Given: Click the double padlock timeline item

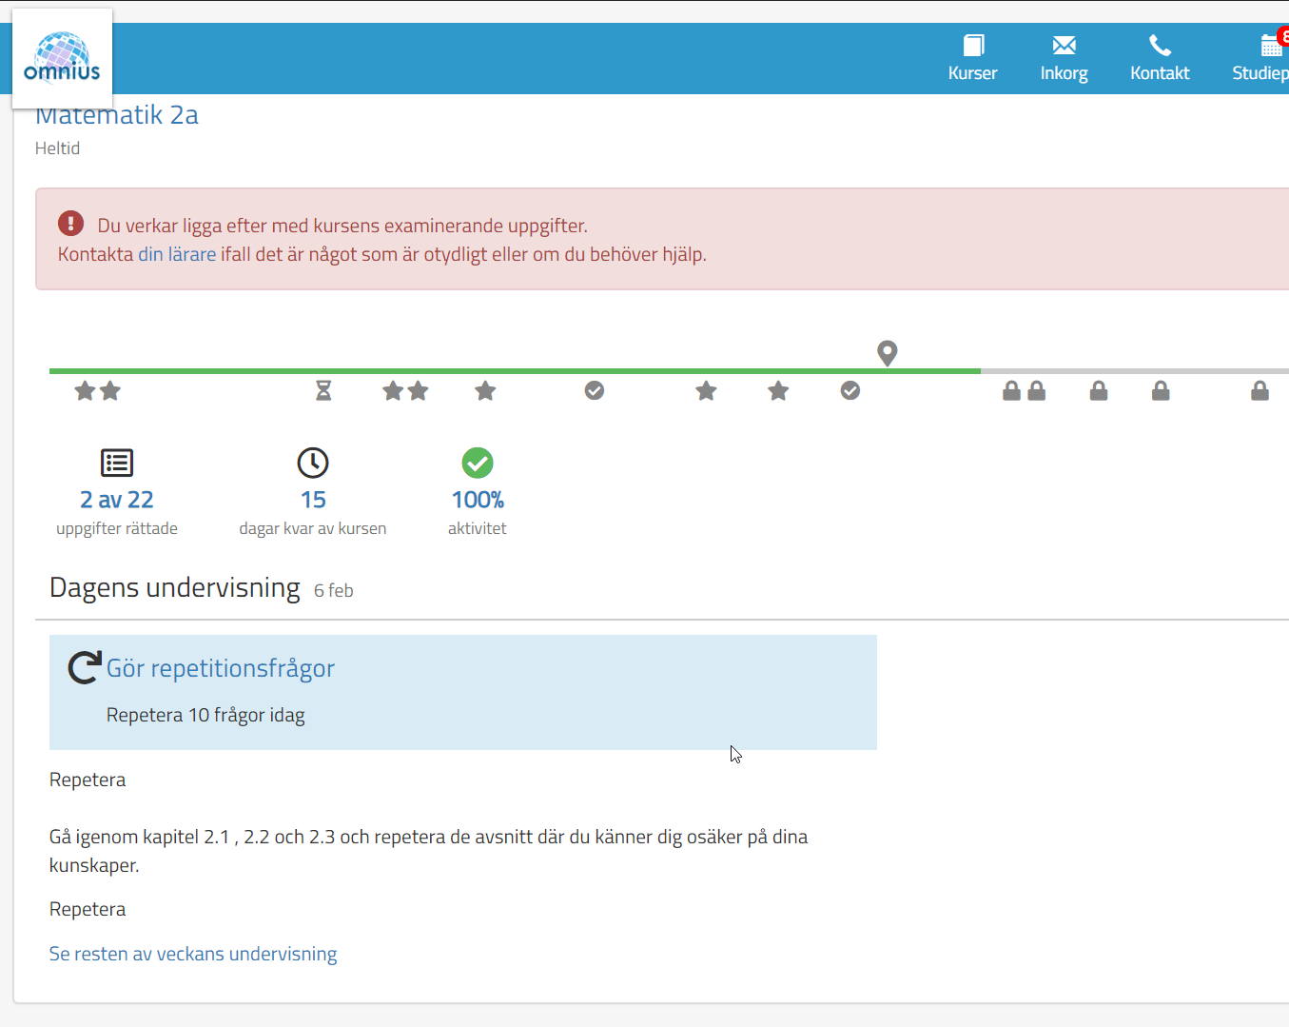Looking at the screenshot, I should coord(1024,391).
